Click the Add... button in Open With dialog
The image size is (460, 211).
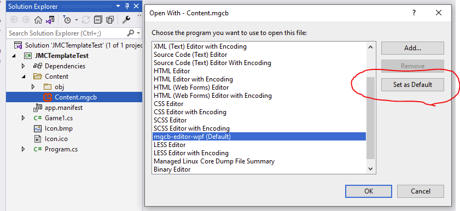[x=412, y=48]
